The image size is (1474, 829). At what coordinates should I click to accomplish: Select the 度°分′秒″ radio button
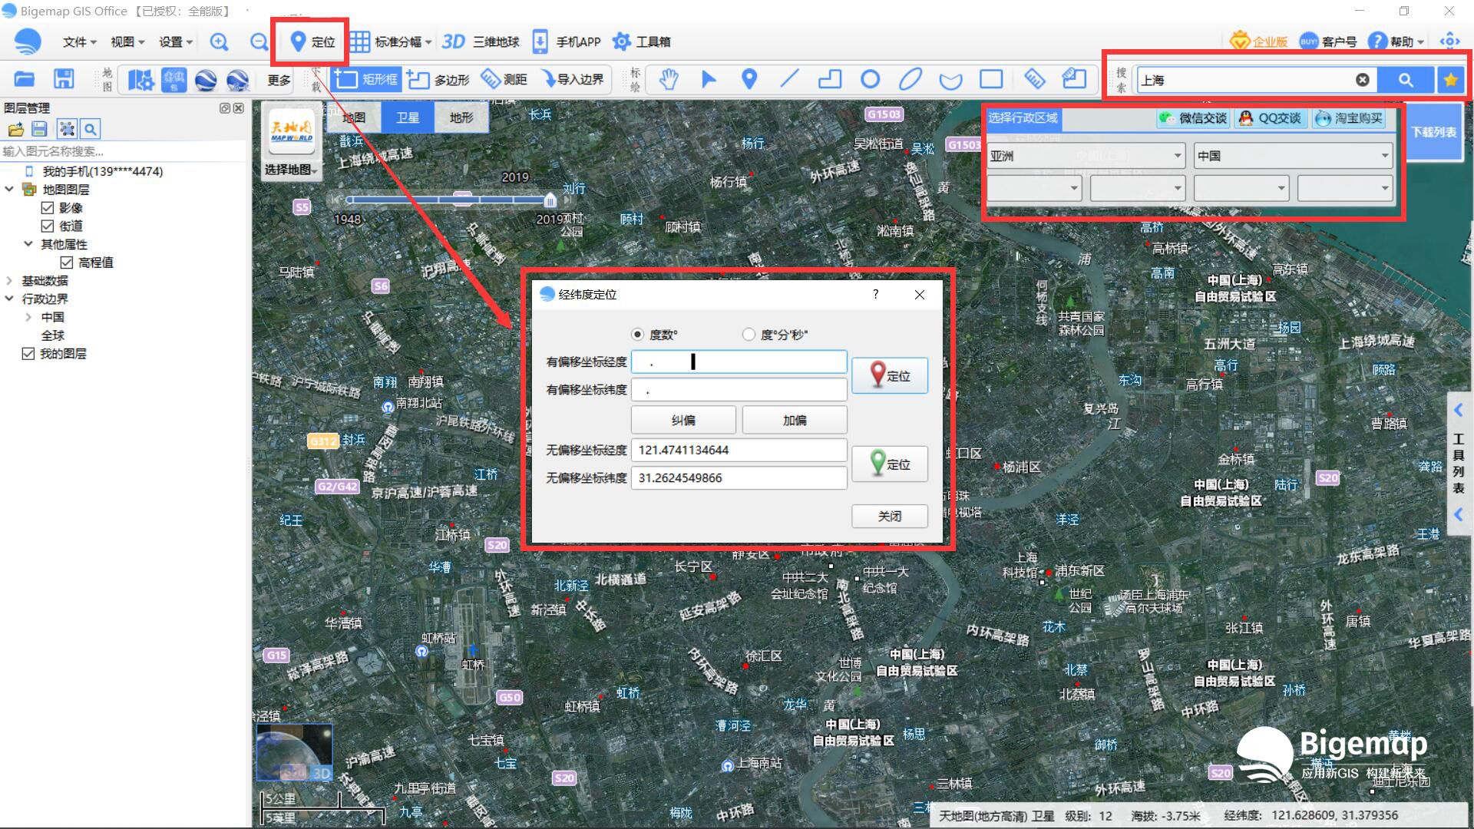tap(749, 335)
